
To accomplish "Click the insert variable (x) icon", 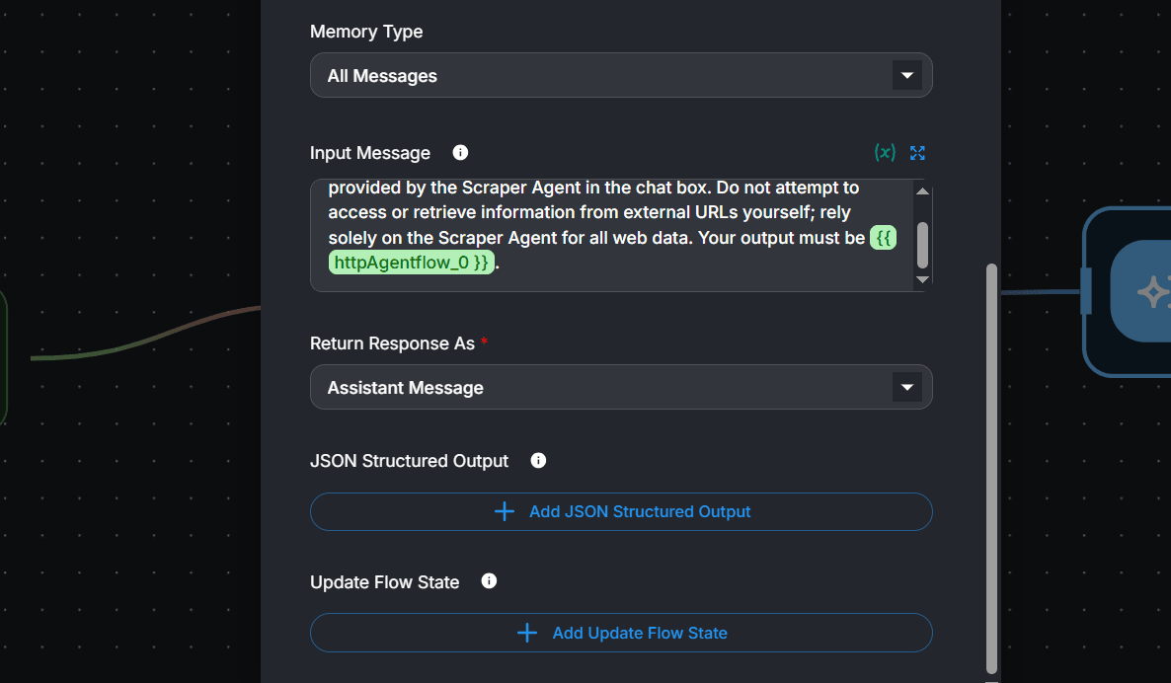I will tap(885, 152).
